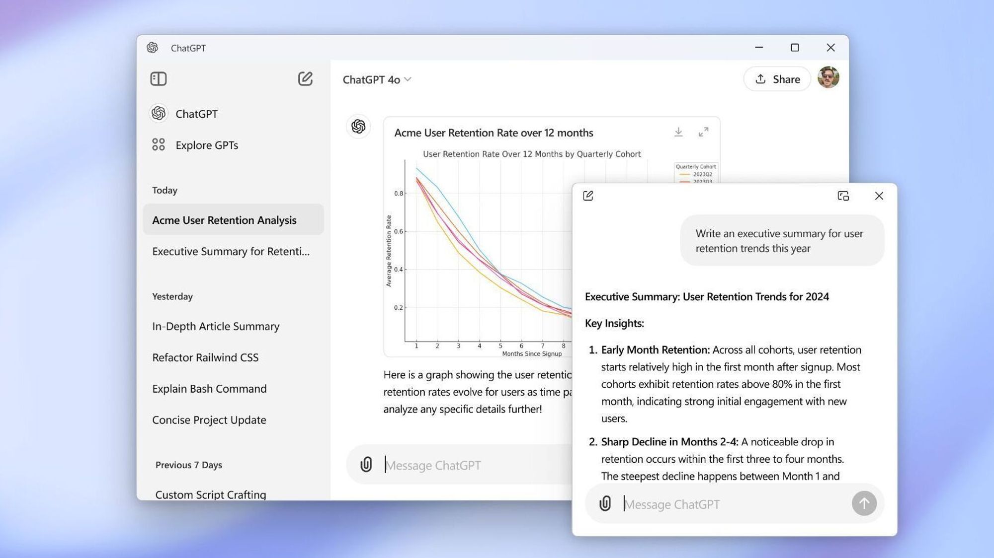Click the Explore GPTs grid icon
This screenshot has width=994, height=558.
click(x=159, y=144)
